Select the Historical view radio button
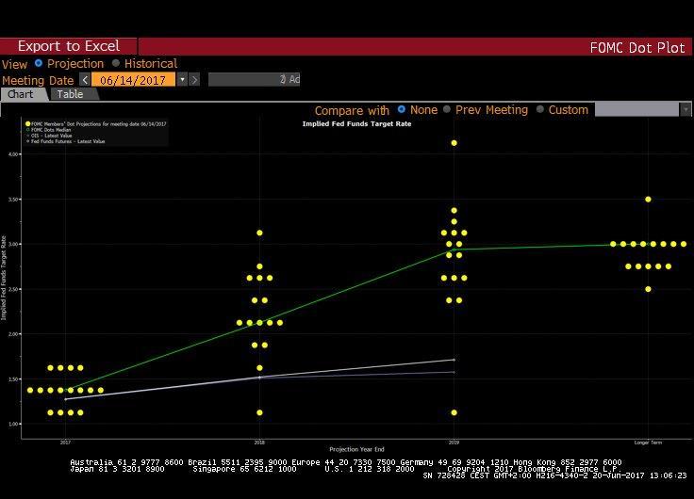The height and width of the screenshot is (499, 694). click(116, 63)
